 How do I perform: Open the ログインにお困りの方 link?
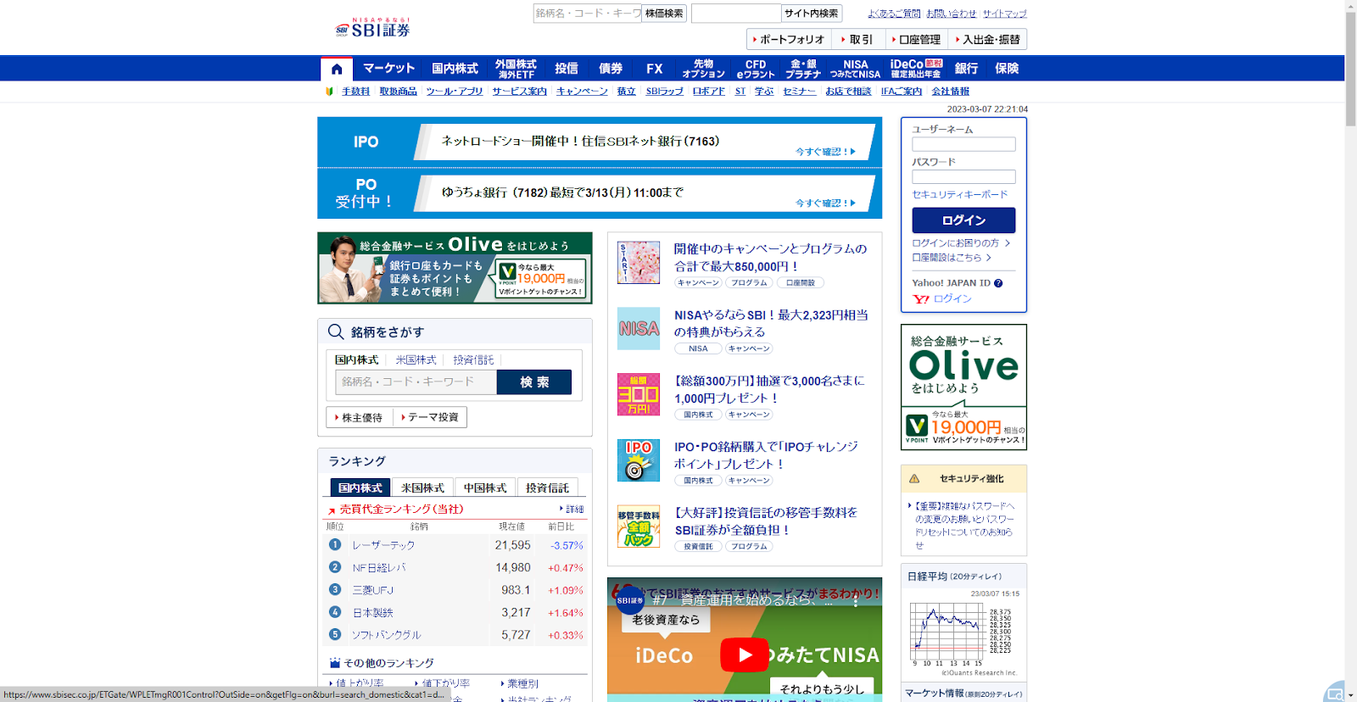click(x=961, y=243)
